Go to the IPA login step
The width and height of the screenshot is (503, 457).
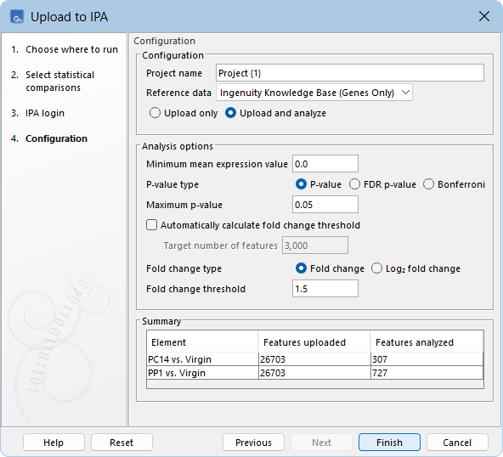[45, 113]
